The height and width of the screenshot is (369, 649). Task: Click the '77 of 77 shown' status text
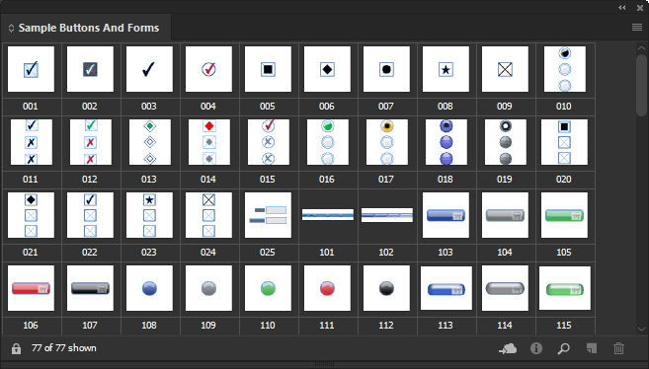coord(64,348)
